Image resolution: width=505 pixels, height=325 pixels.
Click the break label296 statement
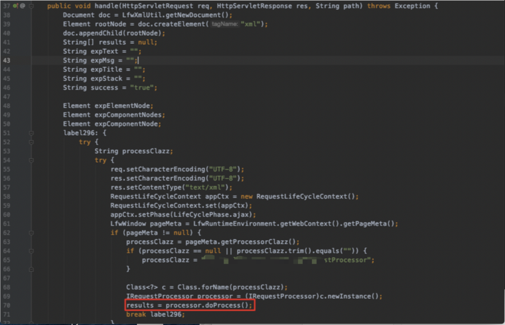click(155, 314)
